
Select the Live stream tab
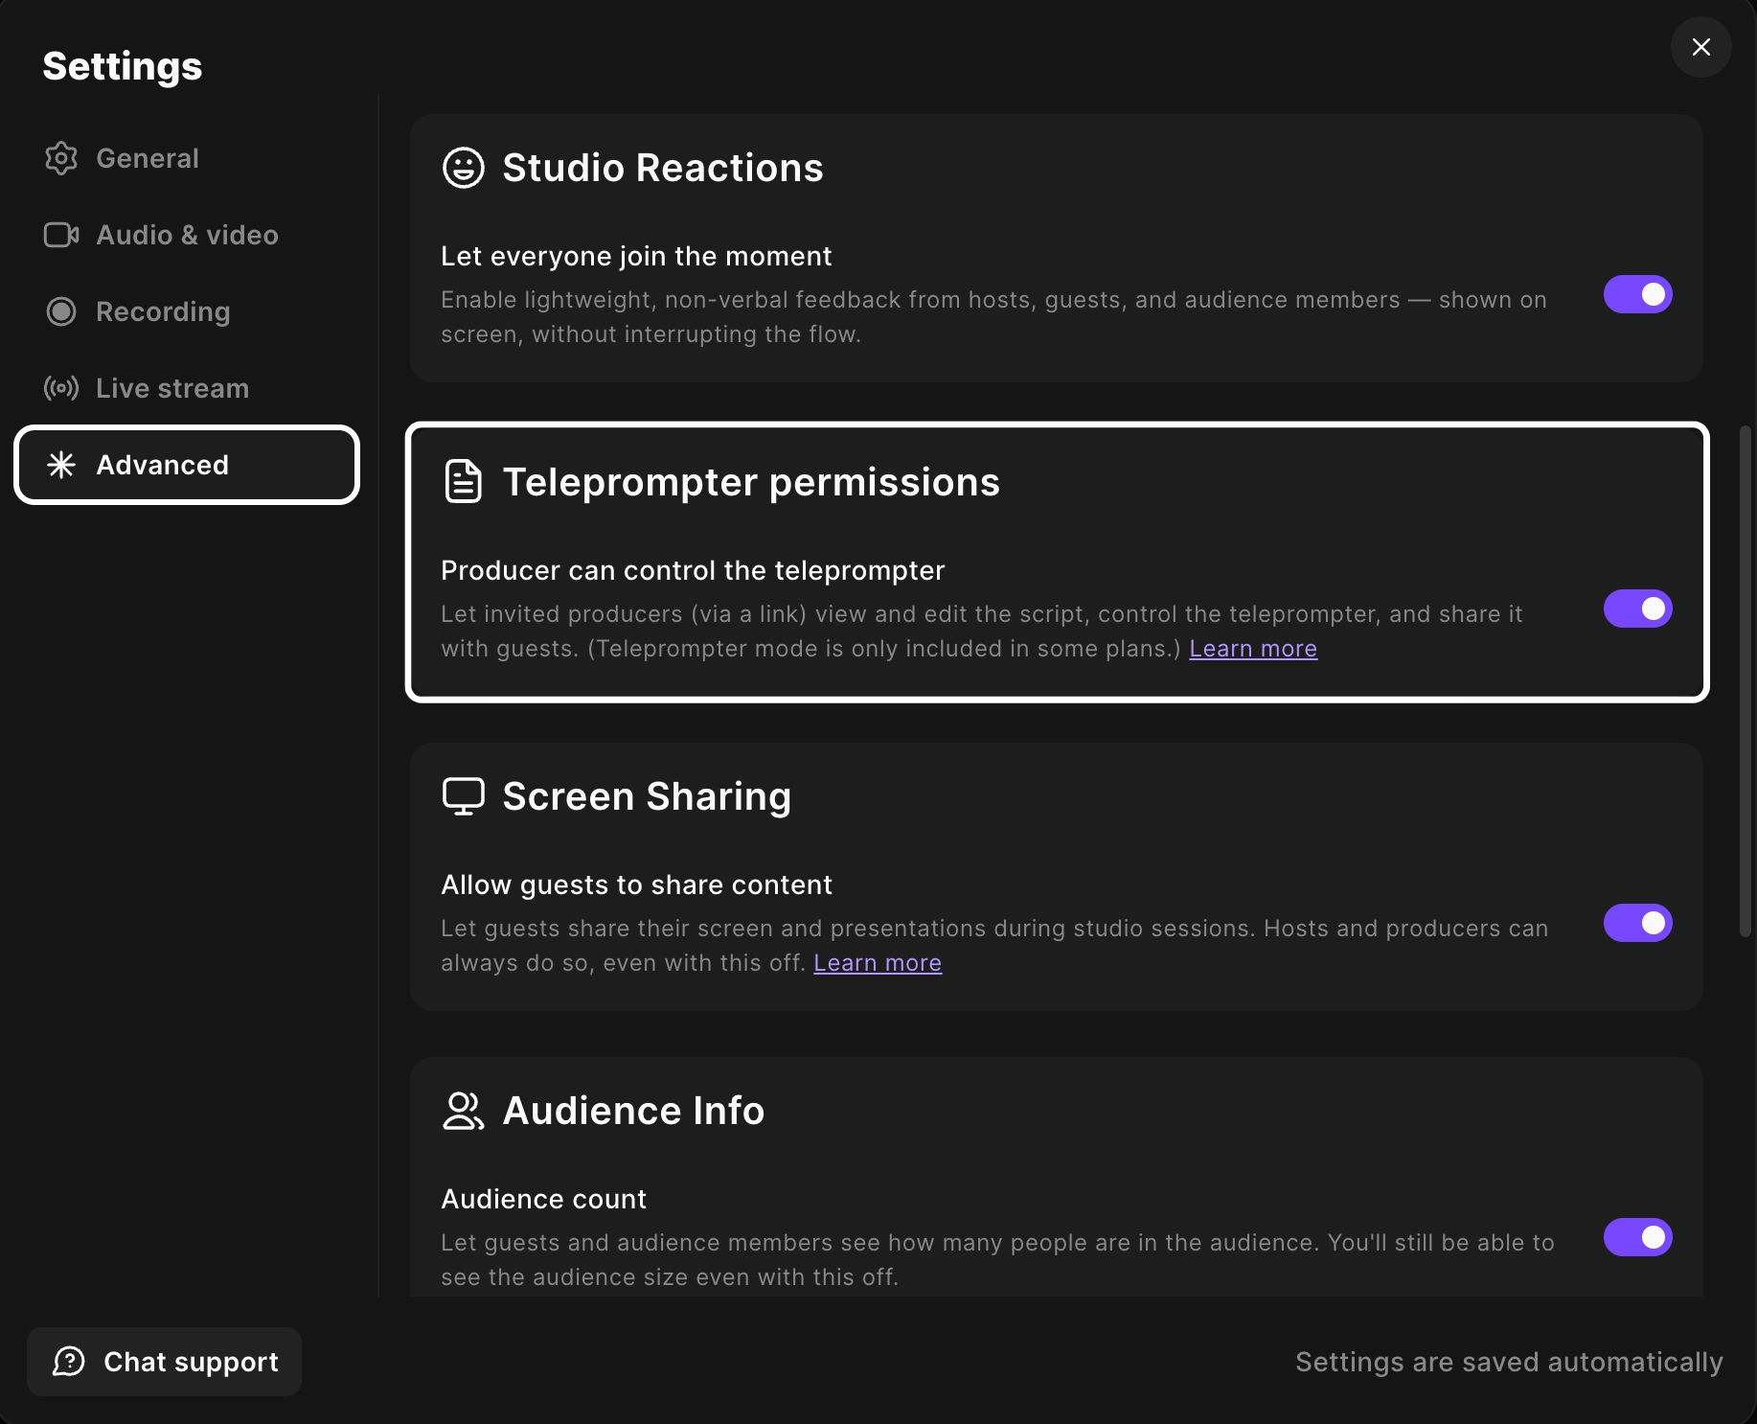187,388
